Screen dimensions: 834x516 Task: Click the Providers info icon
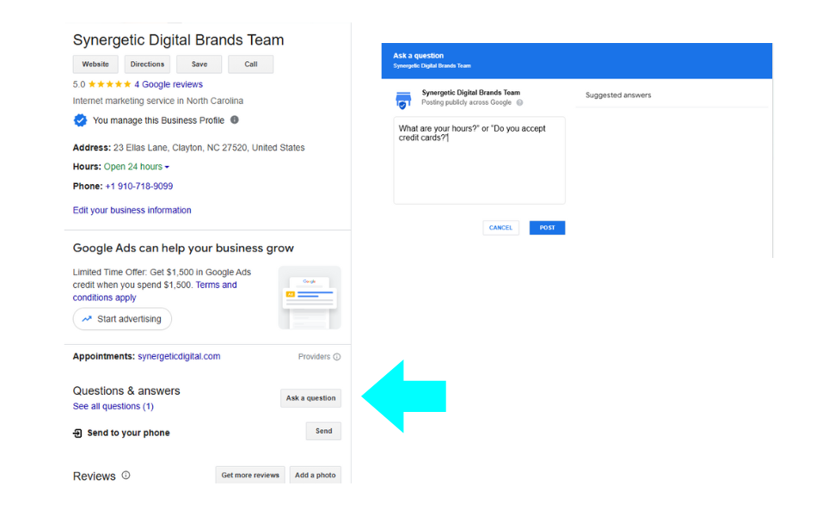click(336, 357)
